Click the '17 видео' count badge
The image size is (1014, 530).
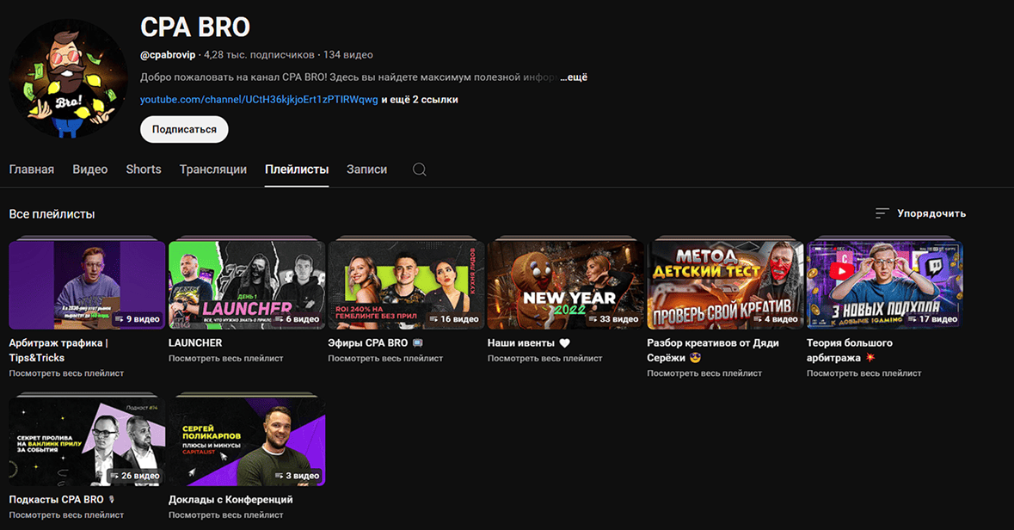pos(932,319)
